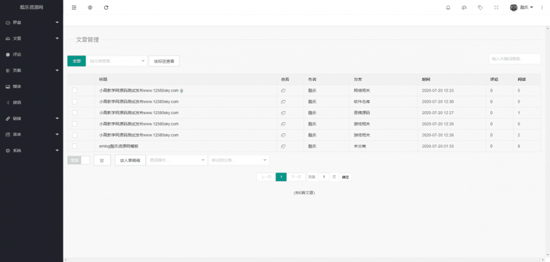Toggle fullscreen with the expand icon
Image resolution: width=550 pixels, height=262 pixels.
496,7
